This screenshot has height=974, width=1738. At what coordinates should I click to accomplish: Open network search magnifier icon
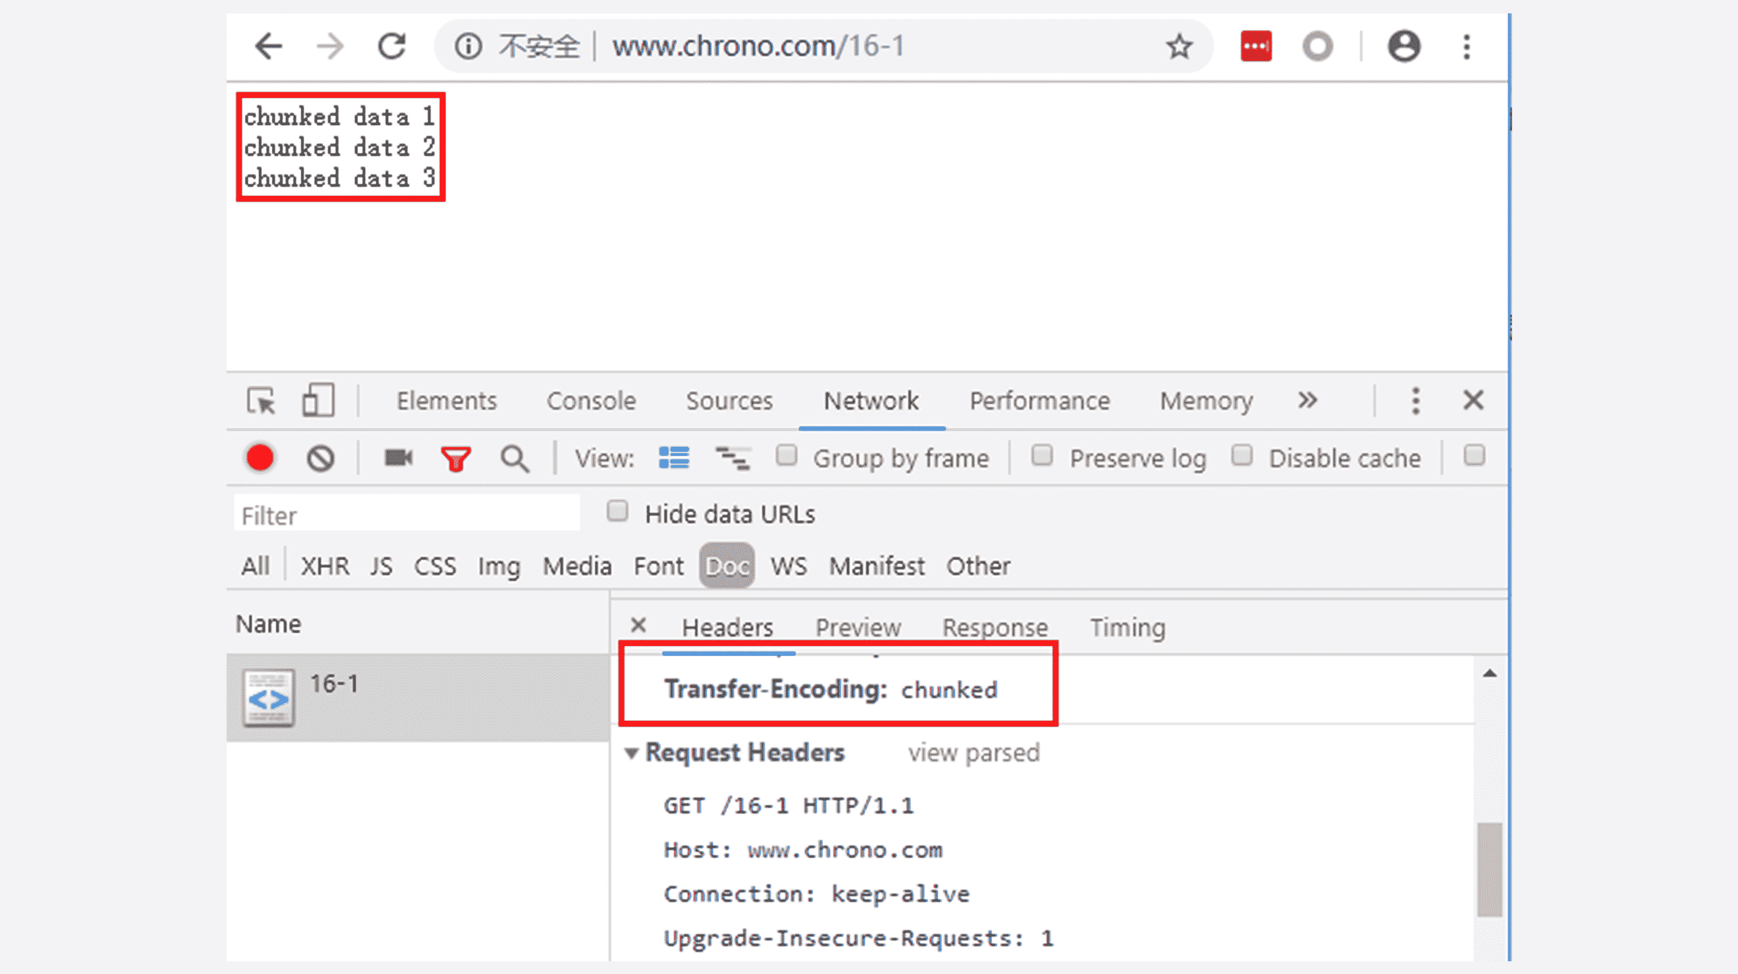click(514, 459)
